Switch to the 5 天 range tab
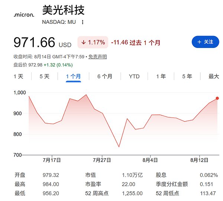 (x=45, y=77)
